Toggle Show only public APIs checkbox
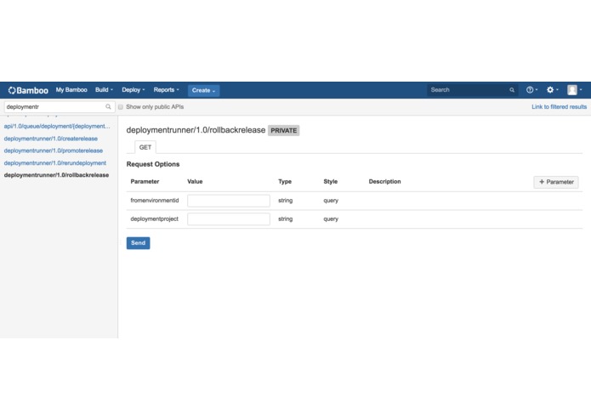The width and height of the screenshot is (591, 420). click(x=121, y=107)
